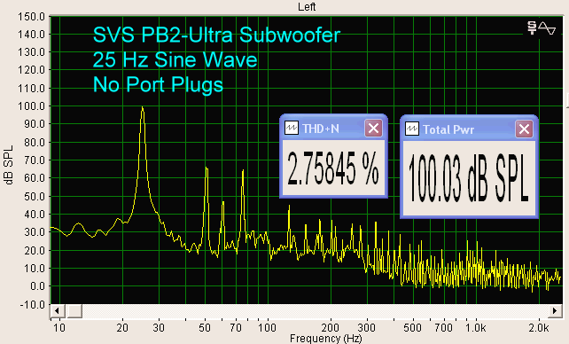
Task: Click the 50 Hz second harmonic peak
Action: (x=207, y=169)
